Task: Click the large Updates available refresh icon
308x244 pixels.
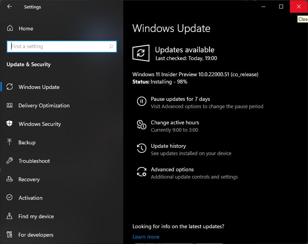Action: point(141,53)
